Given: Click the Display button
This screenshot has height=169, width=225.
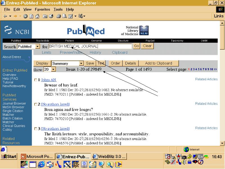Looking at the screenshot, I should pyautogui.click(x=42, y=63).
